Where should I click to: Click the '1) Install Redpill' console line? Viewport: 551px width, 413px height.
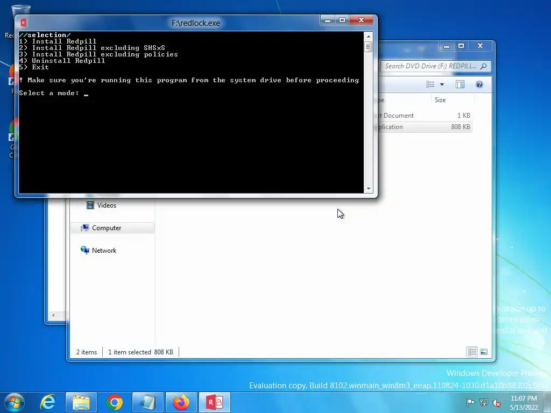[x=58, y=41]
